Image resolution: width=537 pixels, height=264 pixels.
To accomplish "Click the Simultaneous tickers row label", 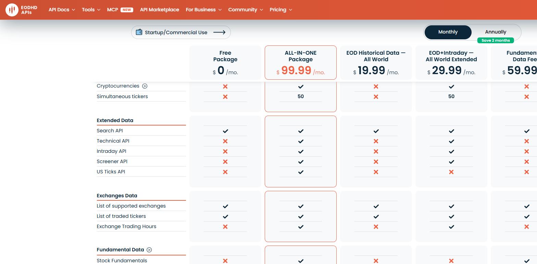I will pos(122,96).
